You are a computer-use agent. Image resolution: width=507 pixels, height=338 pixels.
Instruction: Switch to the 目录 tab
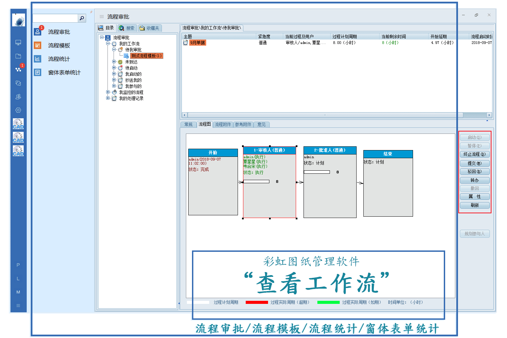click(x=106, y=28)
